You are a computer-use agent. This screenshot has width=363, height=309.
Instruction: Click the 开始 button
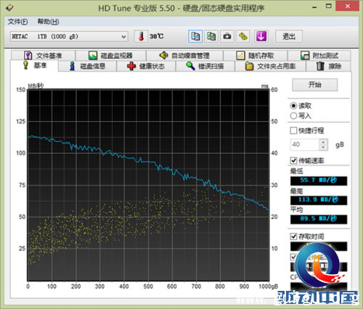pyautogui.click(x=314, y=85)
